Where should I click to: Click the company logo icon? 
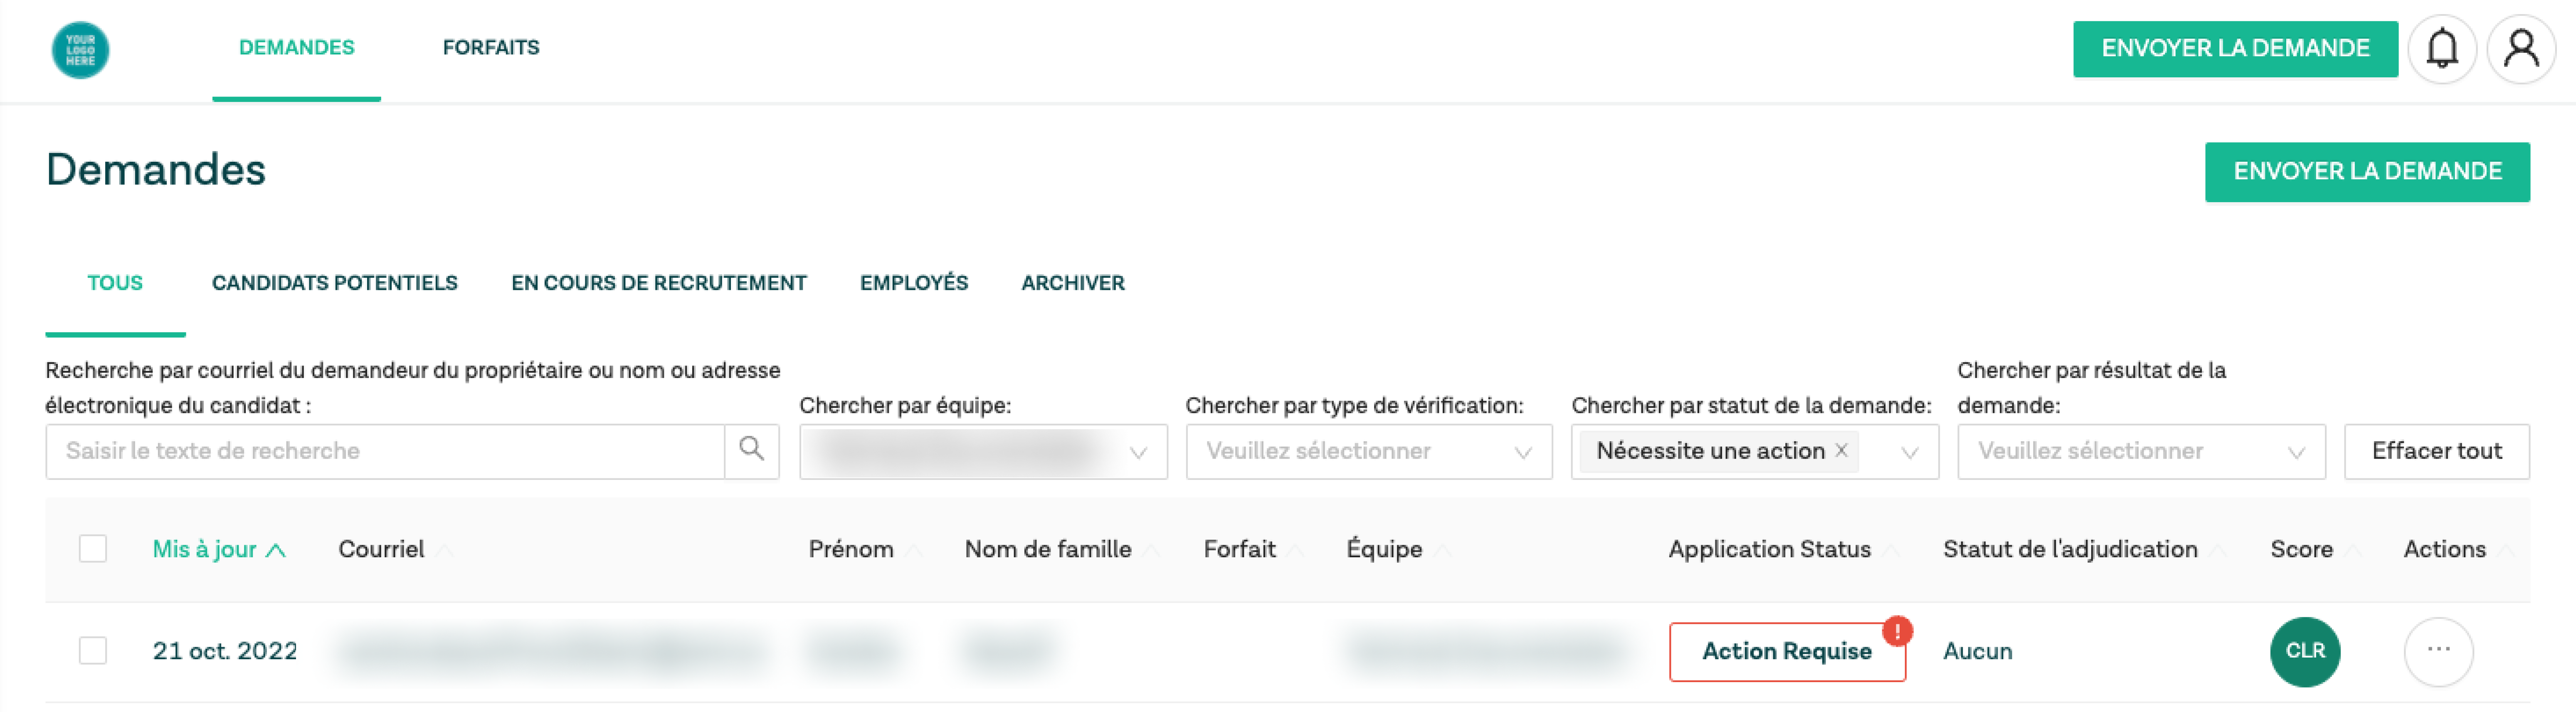(80, 50)
